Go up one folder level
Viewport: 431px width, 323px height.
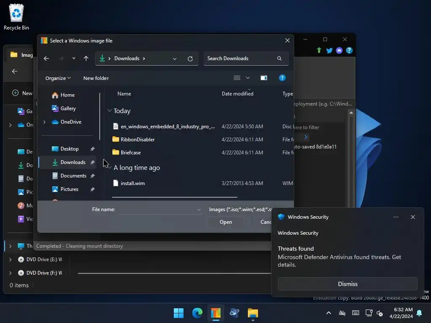point(86,58)
